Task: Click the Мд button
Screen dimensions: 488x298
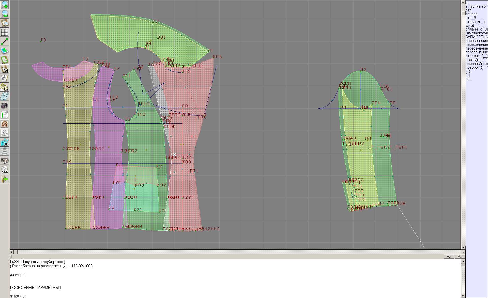Action: coord(460,257)
